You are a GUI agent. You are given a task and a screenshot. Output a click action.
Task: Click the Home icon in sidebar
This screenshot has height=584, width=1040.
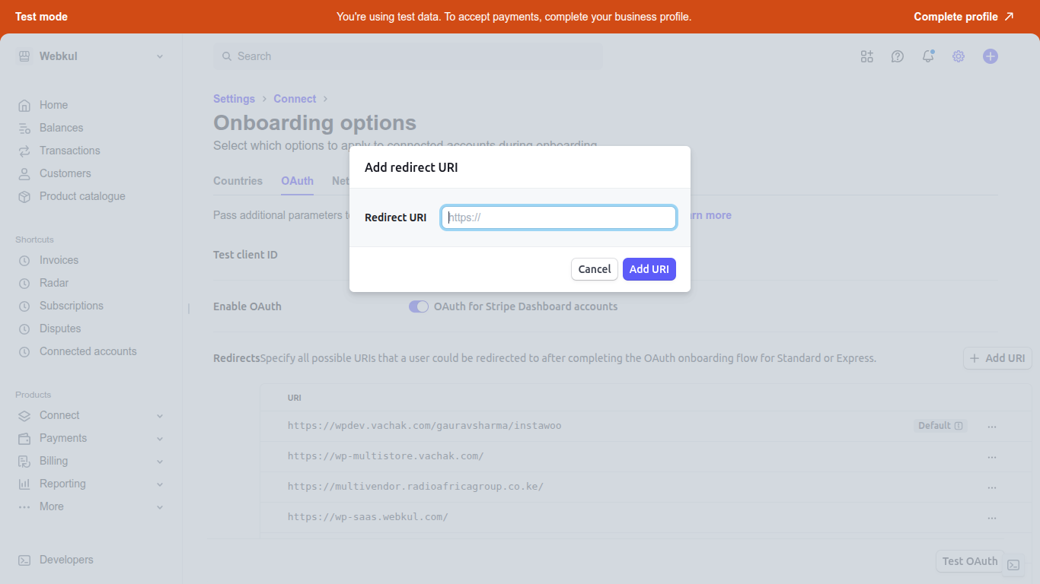click(24, 106)
